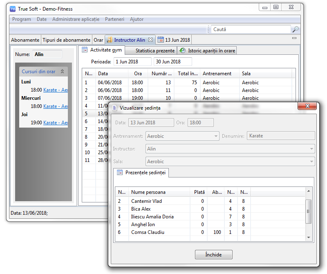Click the search magnifier icon

[295, 29]
